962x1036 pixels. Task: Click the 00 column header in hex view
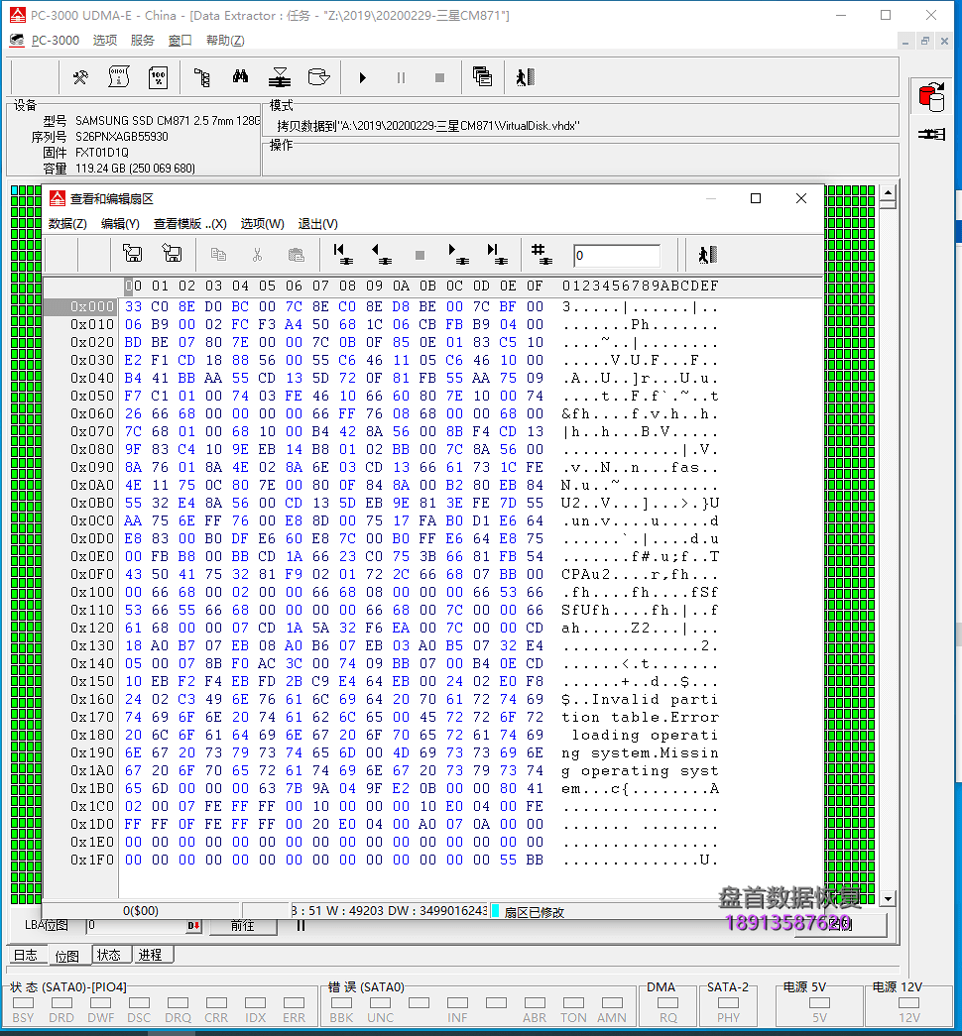[x=133, y=287]
